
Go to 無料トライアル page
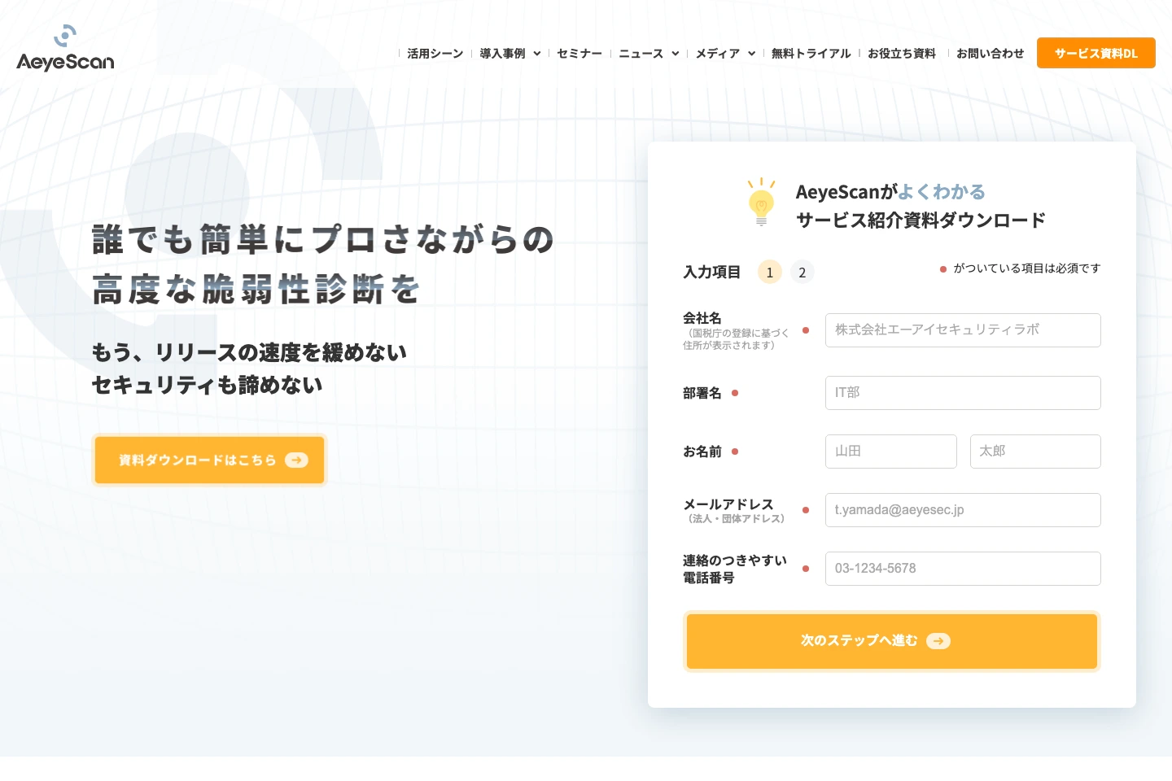point(811,54)
